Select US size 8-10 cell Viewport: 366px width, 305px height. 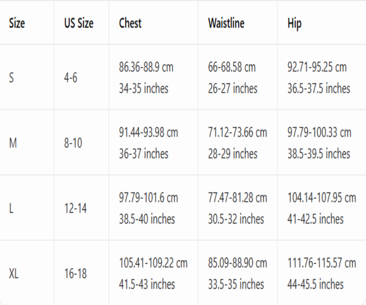coord(73,143)
